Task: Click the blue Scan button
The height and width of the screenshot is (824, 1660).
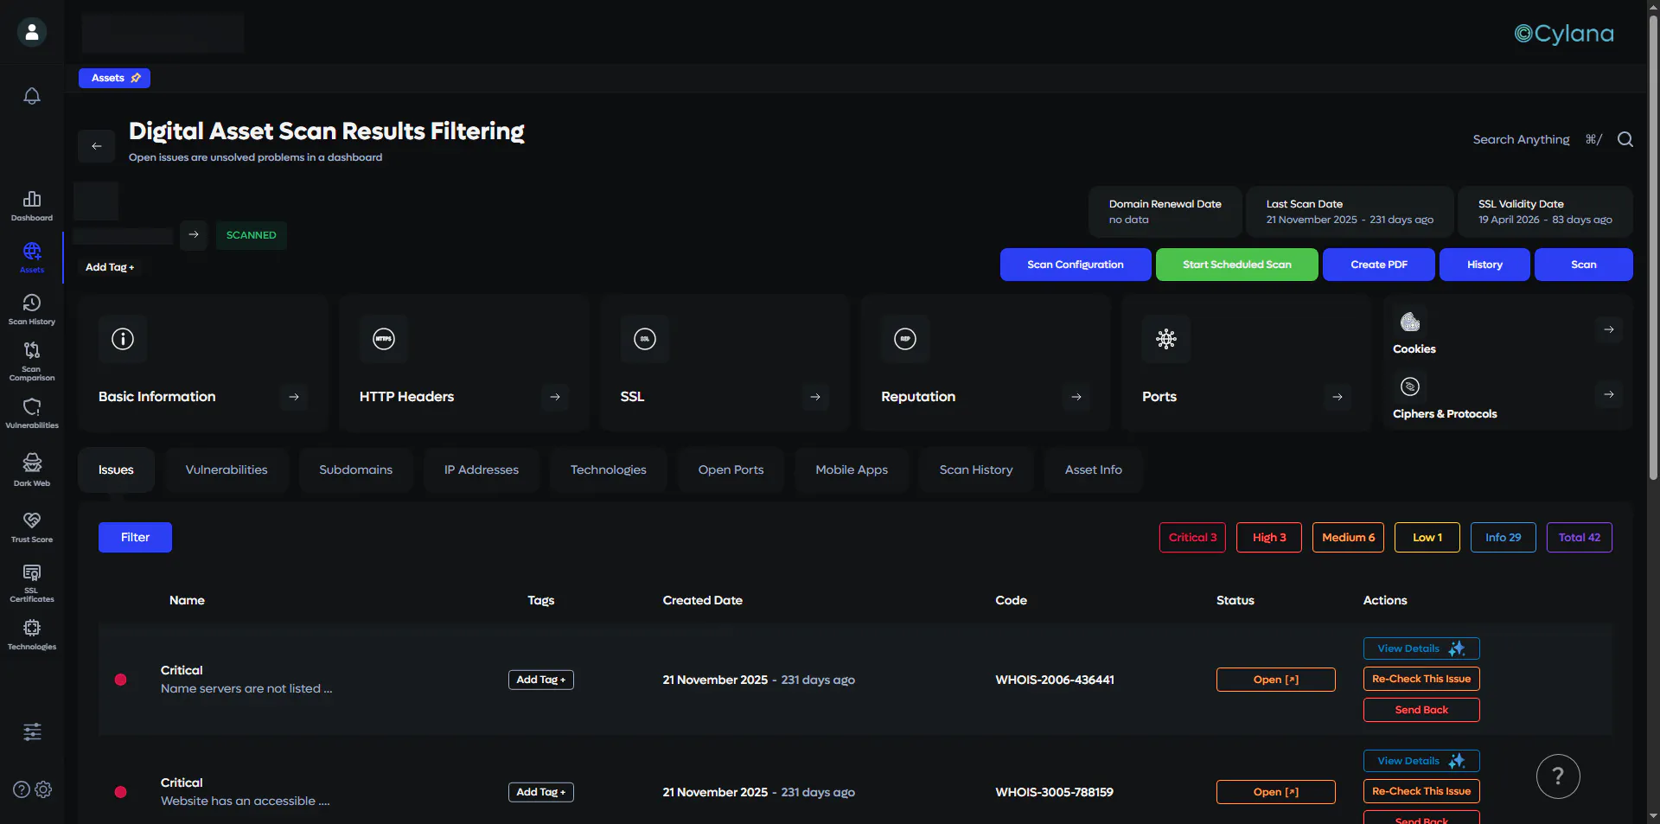Action: coord(1584,265)
